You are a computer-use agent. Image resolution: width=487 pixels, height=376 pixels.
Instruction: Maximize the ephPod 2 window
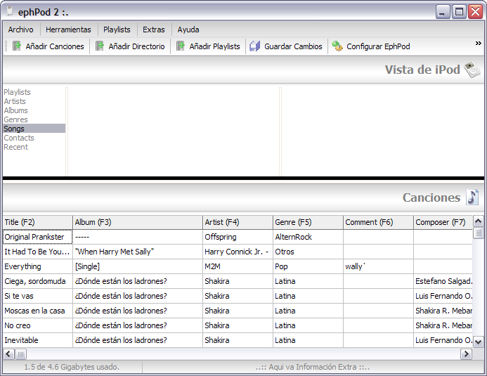459,12
